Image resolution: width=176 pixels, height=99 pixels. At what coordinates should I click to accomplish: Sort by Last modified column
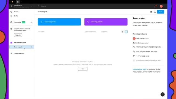90,32
